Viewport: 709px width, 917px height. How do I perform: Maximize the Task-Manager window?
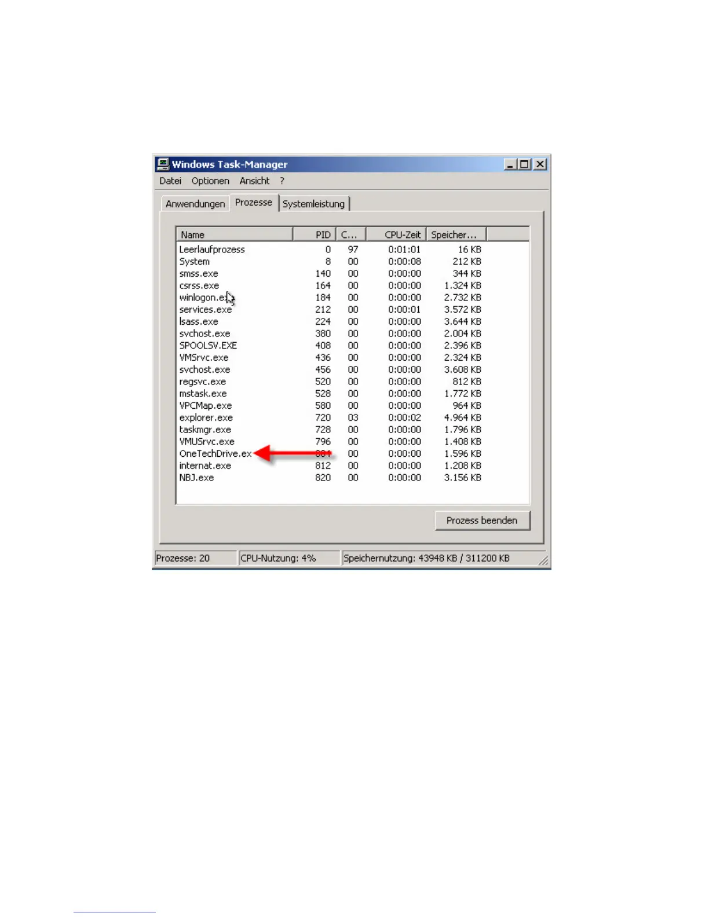pyautogui.click(x=524, y=164)
